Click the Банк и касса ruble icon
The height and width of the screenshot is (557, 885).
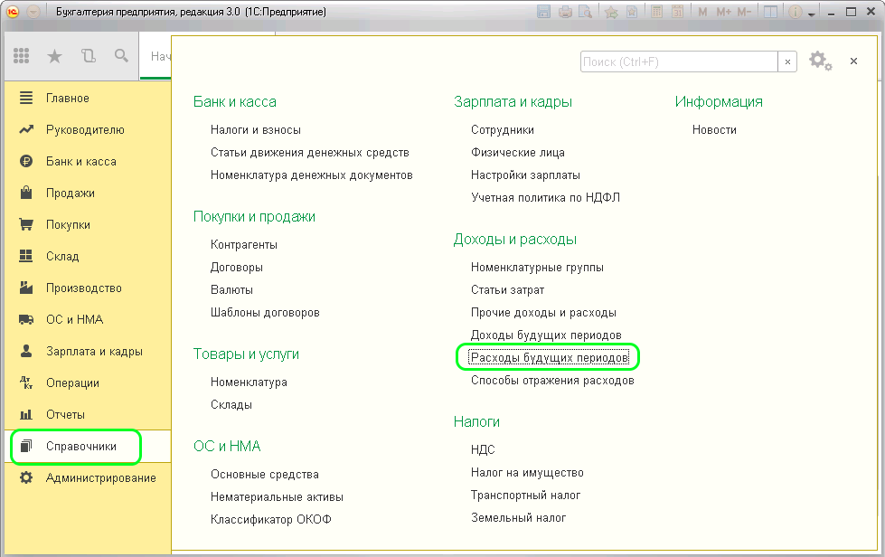(26, 162)
